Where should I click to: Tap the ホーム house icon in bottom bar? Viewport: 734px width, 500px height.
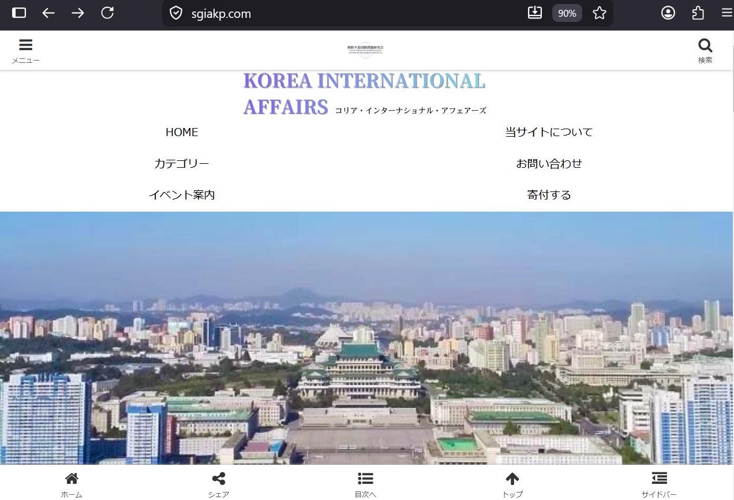72,479
